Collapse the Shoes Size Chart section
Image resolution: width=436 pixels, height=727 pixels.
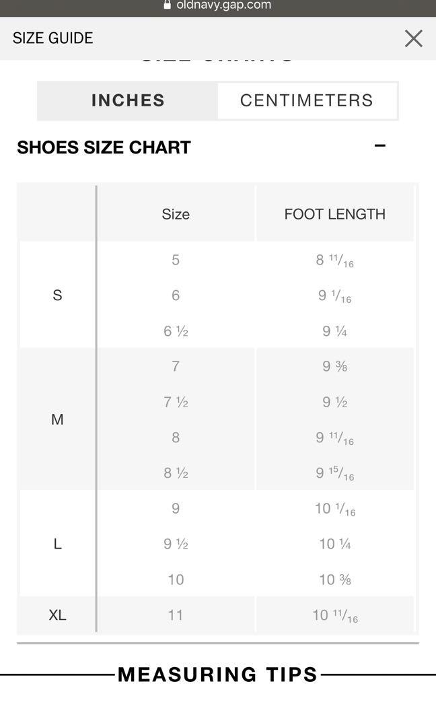point(380,145)
